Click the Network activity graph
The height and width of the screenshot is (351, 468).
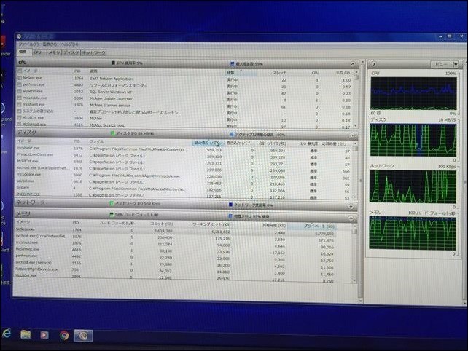tap(413, 186)
